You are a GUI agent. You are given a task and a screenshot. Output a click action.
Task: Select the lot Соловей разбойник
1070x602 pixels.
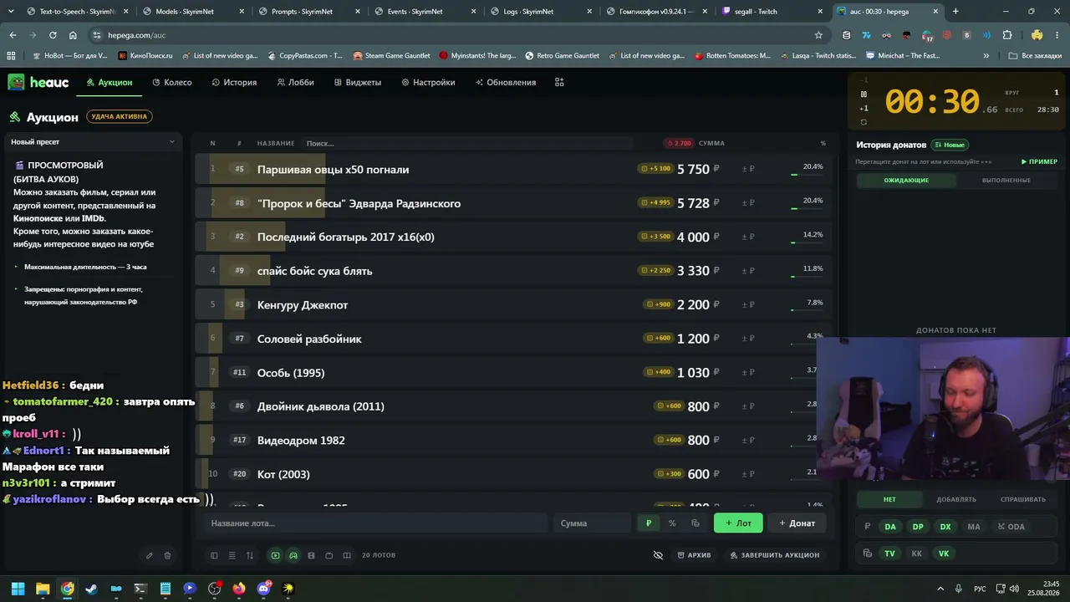click(x=514, y=339)
